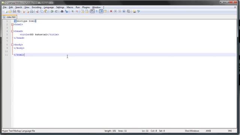Open Replace dialog from toolbar icon
240x135 pixels.
click(x=66, y=12)
